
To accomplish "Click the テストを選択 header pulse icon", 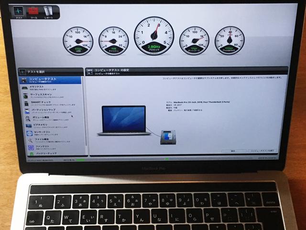I will tap(22, 72).
